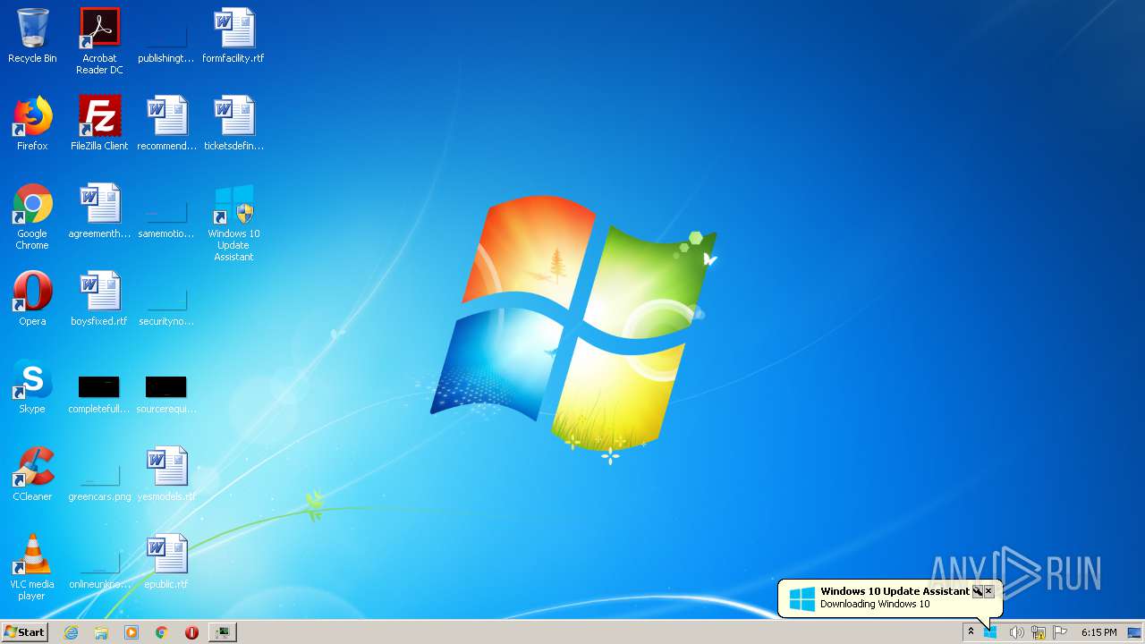The height and width of the screenshot is (644, 1145).
Task: Click the Downloading Windows 10 balloon text
Action: click(x=875, y=605)
